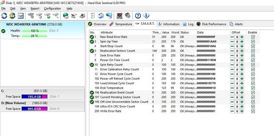Screen dimensions: 274x136
Task: Decrease offset for Load/Unload Cycle Count
Action: (232, 83)
